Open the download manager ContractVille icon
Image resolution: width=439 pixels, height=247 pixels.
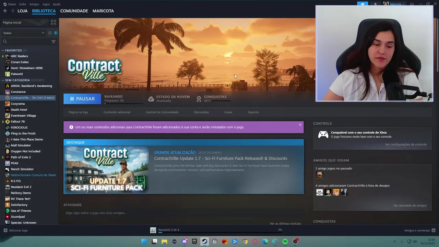coord(153,230)
